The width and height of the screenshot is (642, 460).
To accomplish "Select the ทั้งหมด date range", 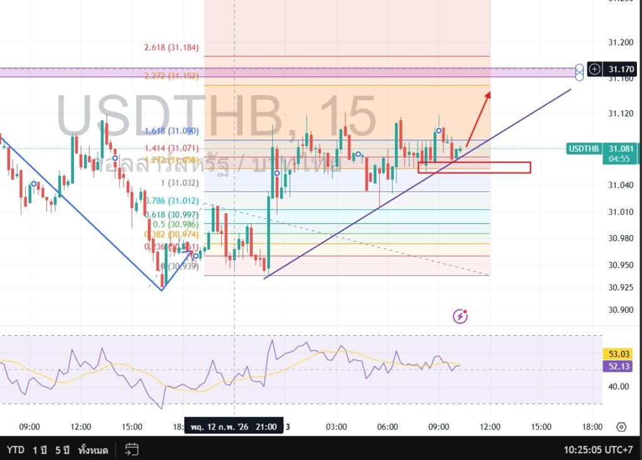I will pos(93,449).
